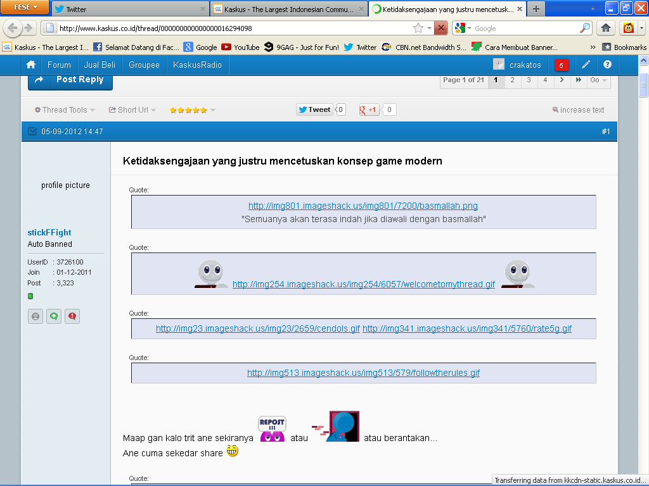649x486 pixels.
Task: Click the smiley face toolbar add-on icon
Action: (x=628, y=28)
